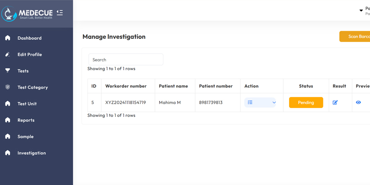This screenshot has width=370, height=185.
Task: Preview the investigation with the eye icon
Action: (x=358, y=103)
